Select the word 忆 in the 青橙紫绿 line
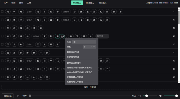This screenshot has width=180, height=99. [91, 36]
